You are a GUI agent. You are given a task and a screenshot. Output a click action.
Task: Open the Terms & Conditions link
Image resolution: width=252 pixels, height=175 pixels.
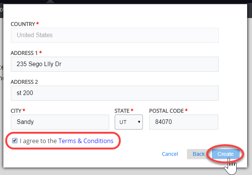point(86,141)
